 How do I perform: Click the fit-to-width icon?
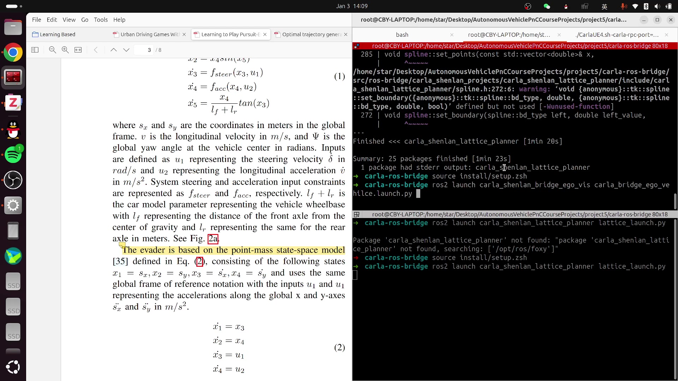point(78,50)
